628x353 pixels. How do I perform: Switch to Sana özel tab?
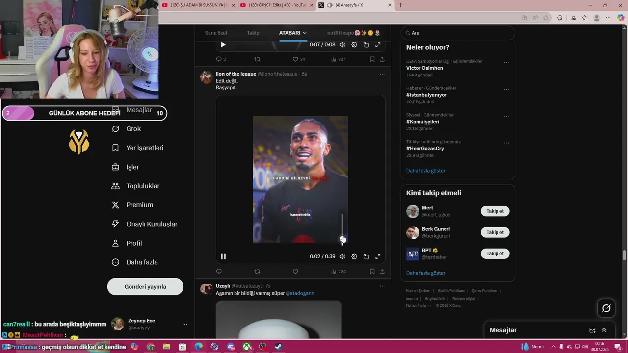pyautogui.click(x=216, y=33)
